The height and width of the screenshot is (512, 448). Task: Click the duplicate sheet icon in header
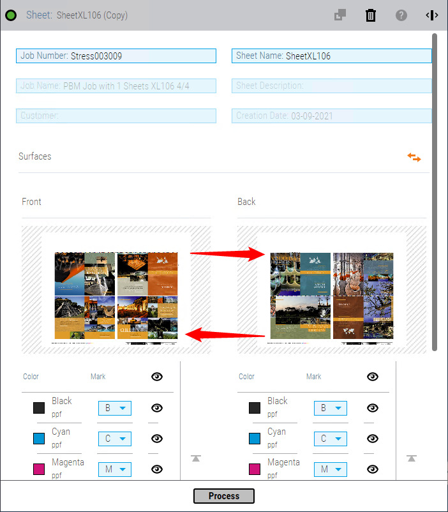tap(340, 15)
